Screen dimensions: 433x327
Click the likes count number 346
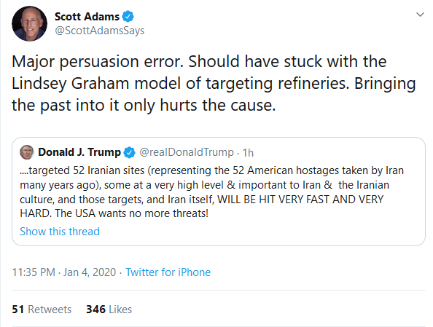(95, 310)
